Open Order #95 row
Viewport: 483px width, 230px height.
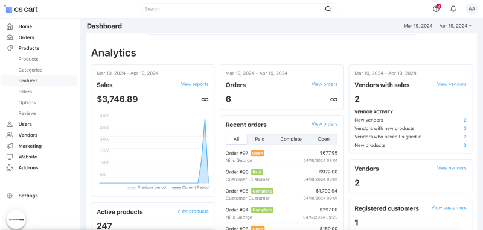[x=281, y=194]
